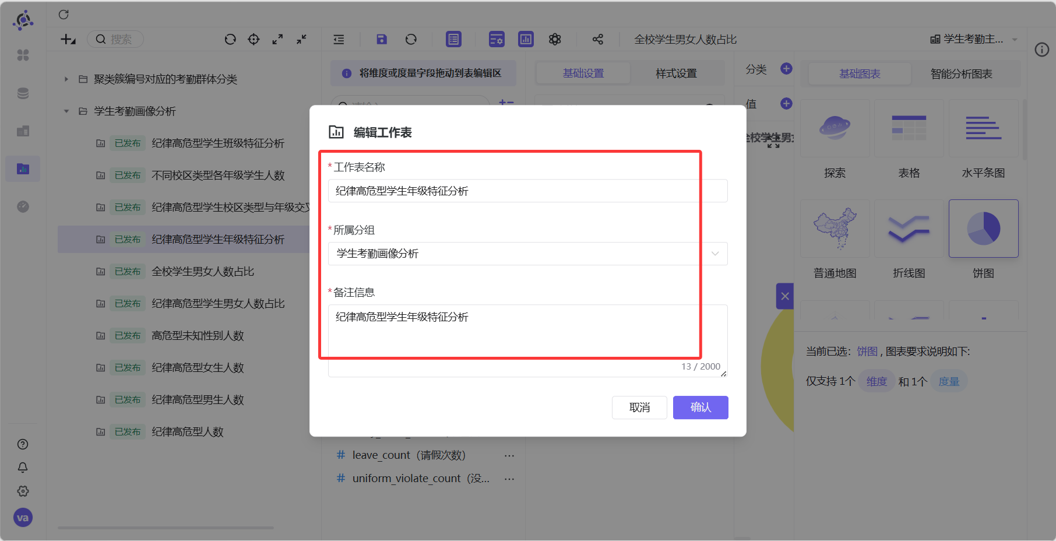Image resolution: width=1056 pixels, height=541 pixels.
Task: Close the chart panel with X button
Action: 785,296
